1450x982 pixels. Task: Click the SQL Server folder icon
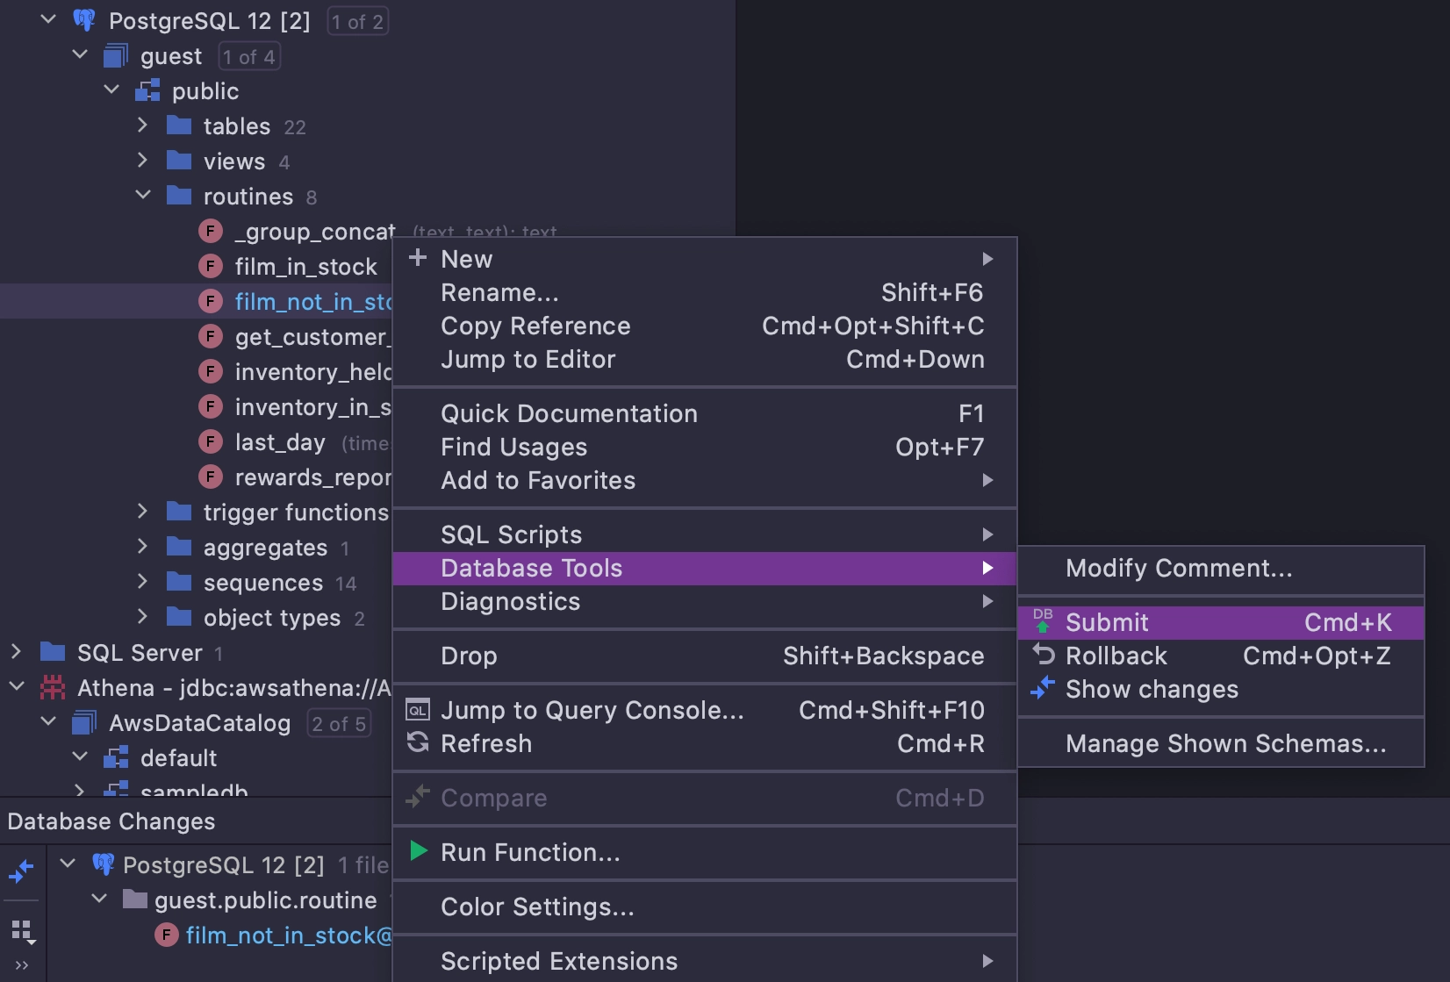(53, 652)
